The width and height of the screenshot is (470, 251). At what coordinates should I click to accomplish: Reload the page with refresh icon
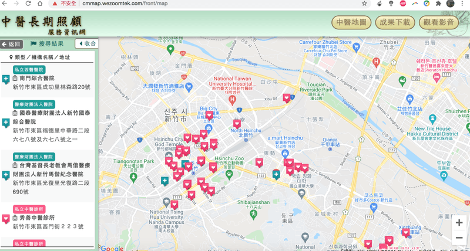pyautogui.click(x=28, y=4)
